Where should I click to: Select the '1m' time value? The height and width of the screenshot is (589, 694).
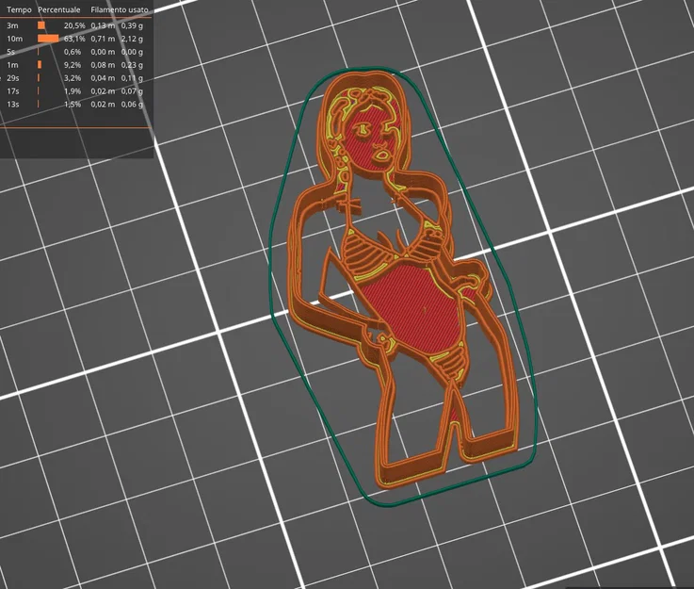point(12,65)
